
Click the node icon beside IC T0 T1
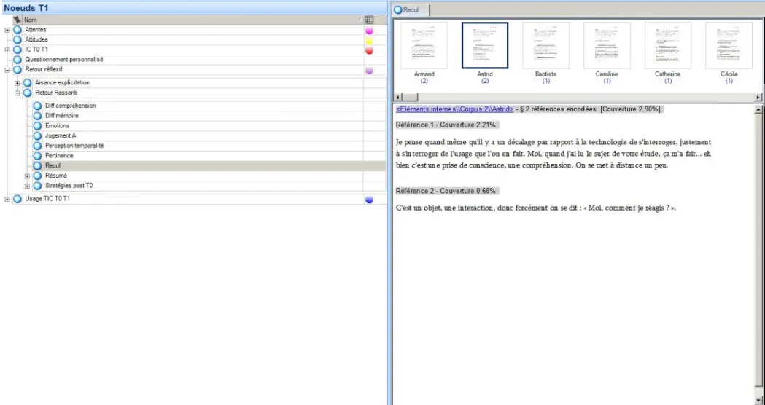[18, 50]
